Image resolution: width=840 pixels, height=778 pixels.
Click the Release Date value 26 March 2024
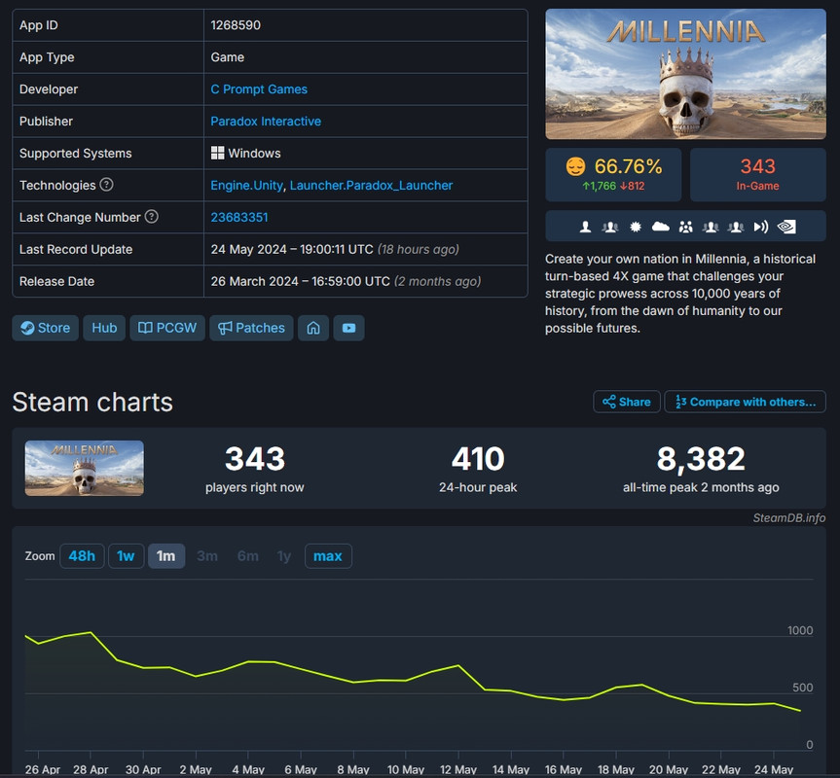pyautogui.click(x=346, y=281)
